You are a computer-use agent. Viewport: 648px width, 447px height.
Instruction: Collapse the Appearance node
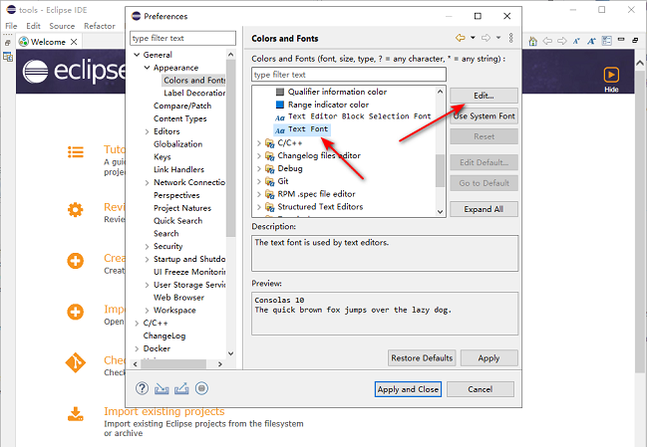[147, 68]
